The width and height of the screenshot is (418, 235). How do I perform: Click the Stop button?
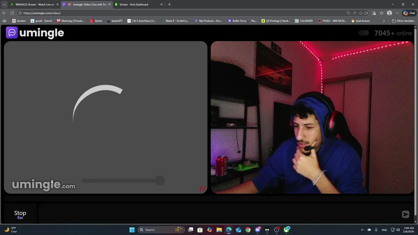pos(20,214)
